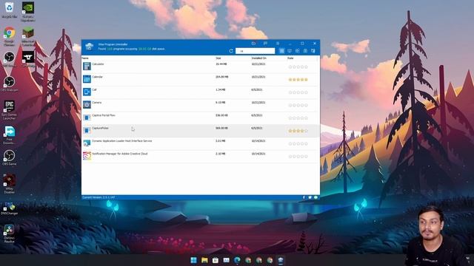This screenshot has height=266, width=474.
Task: Rate the Camera row with stars
Action: pos(298,105)
